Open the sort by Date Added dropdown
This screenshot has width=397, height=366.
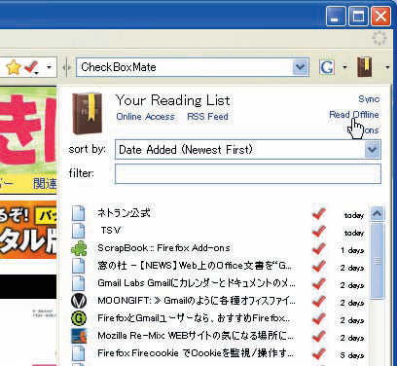pos(248,150)
